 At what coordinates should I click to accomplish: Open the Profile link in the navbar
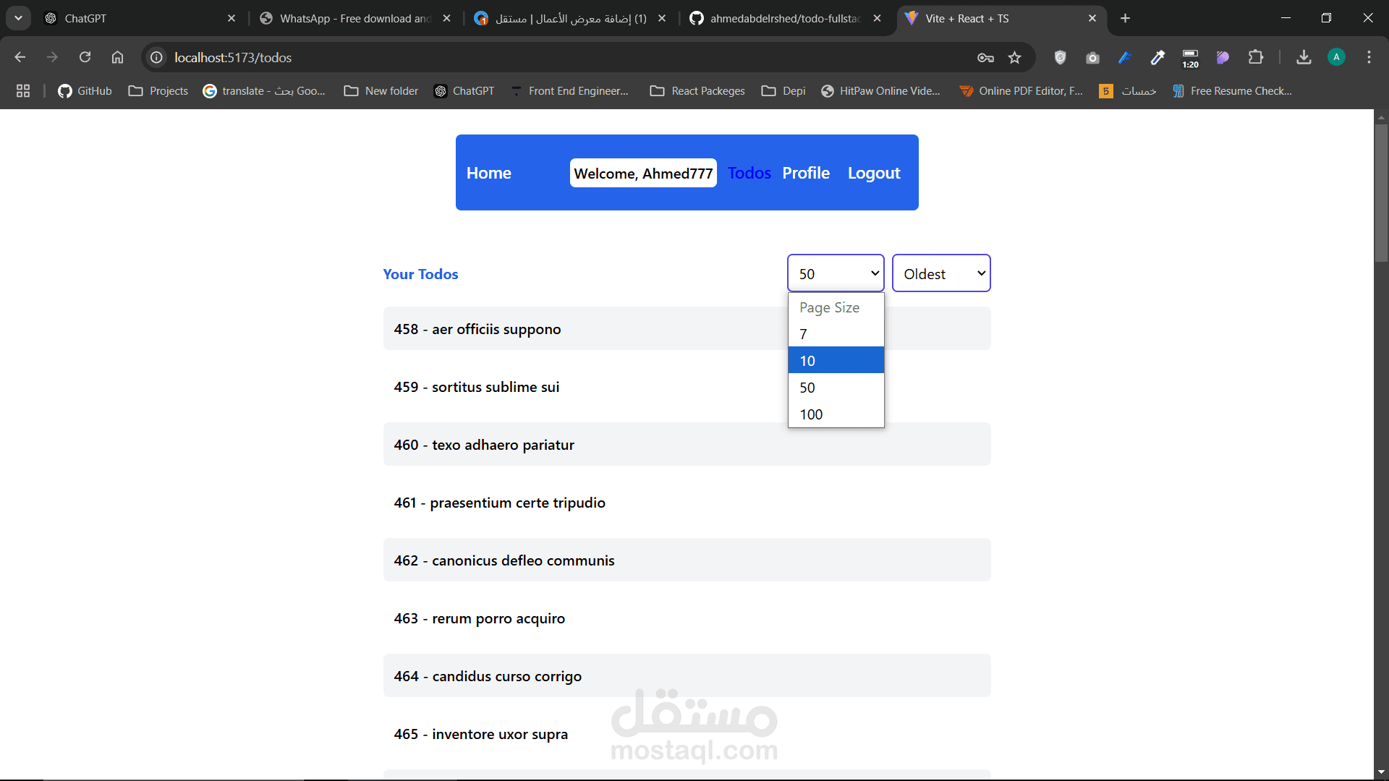(x=805, y=173)
